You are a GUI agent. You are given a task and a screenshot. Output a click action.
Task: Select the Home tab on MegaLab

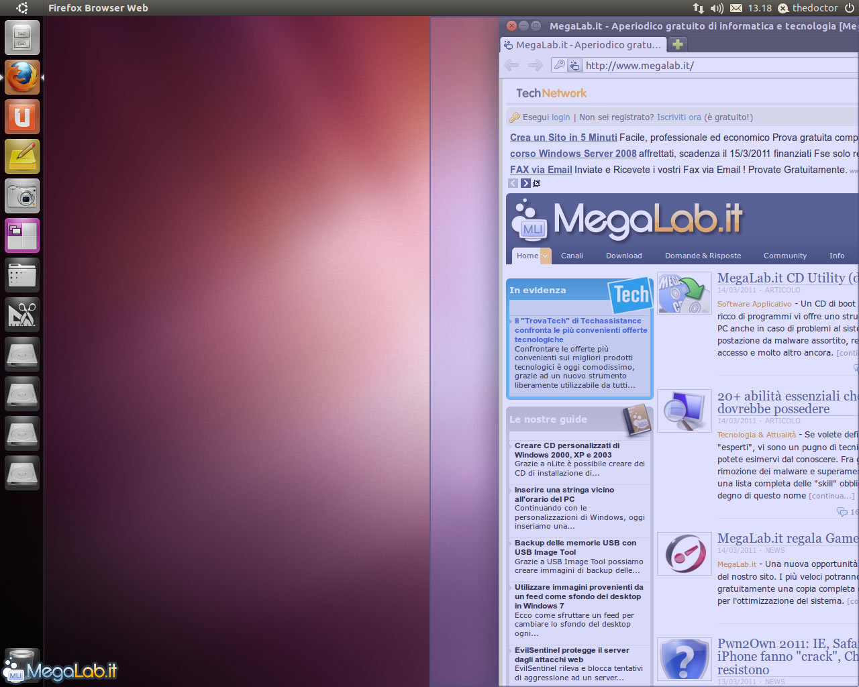527,256
